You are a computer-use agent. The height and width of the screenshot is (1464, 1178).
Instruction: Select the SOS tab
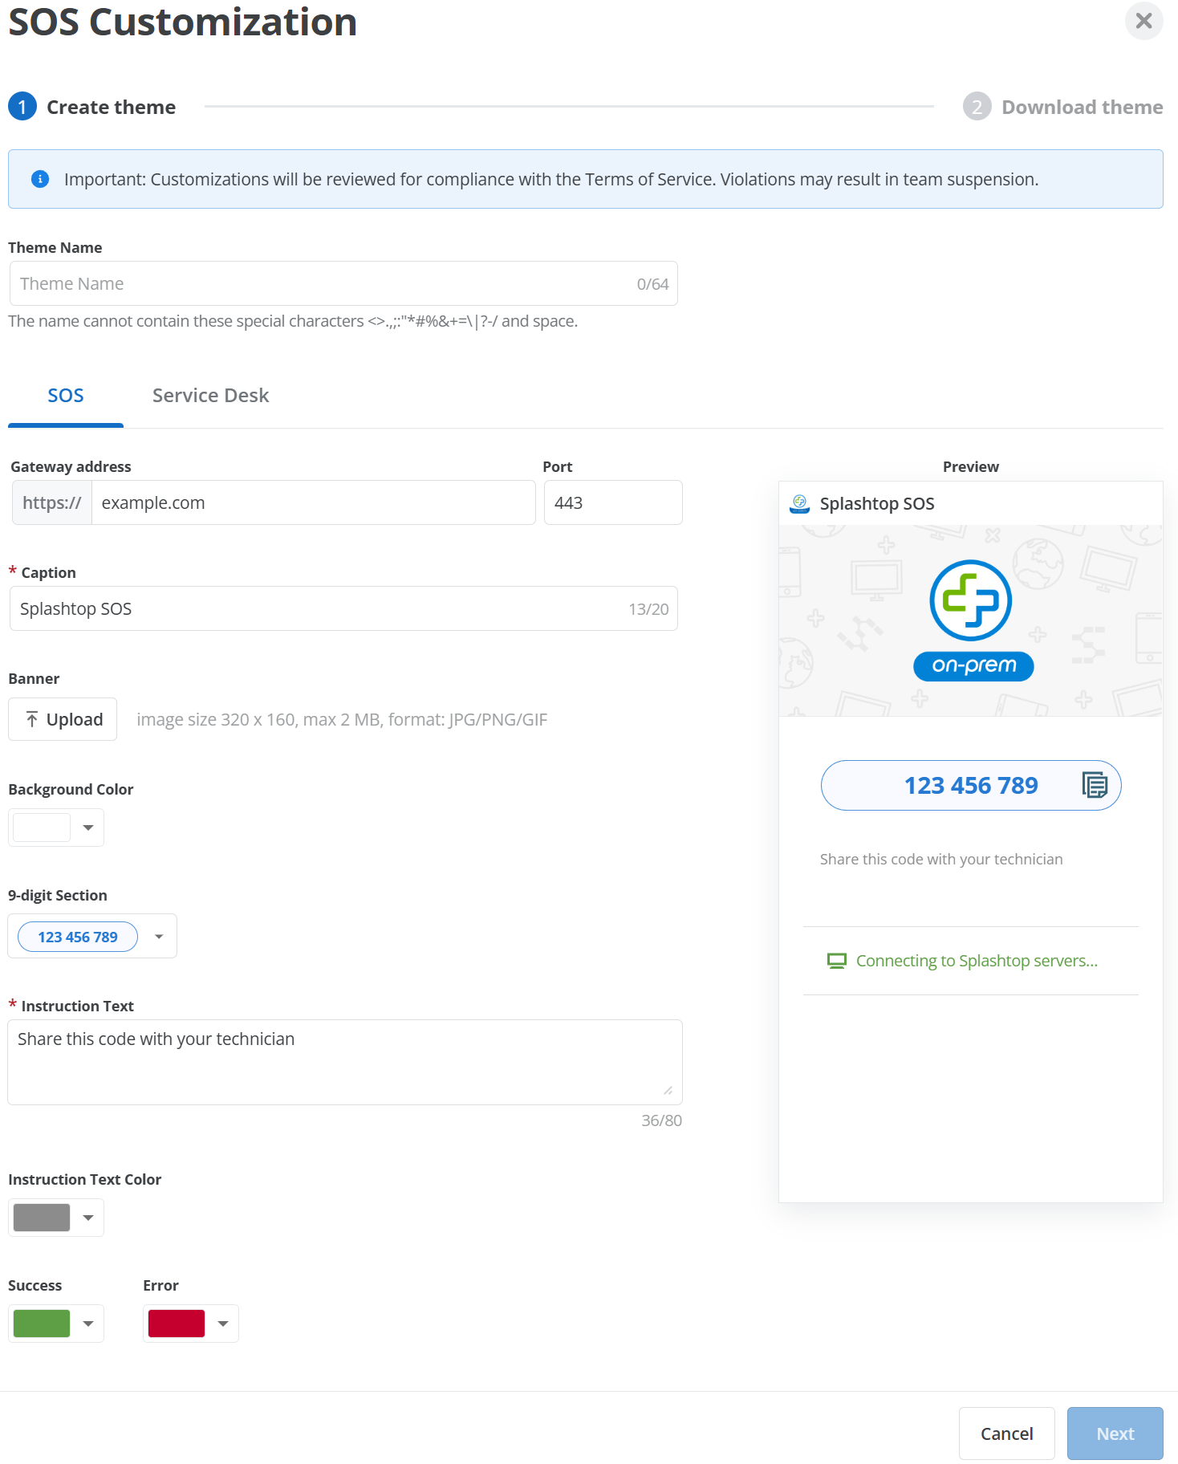click(x=66, y=396)
